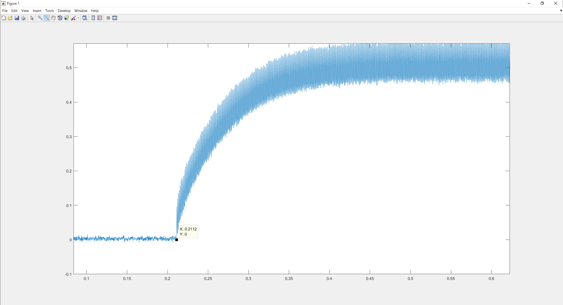Open the brush color dropdown arrow
Viewport: 563px width, 305px height.
coord(78,18)
